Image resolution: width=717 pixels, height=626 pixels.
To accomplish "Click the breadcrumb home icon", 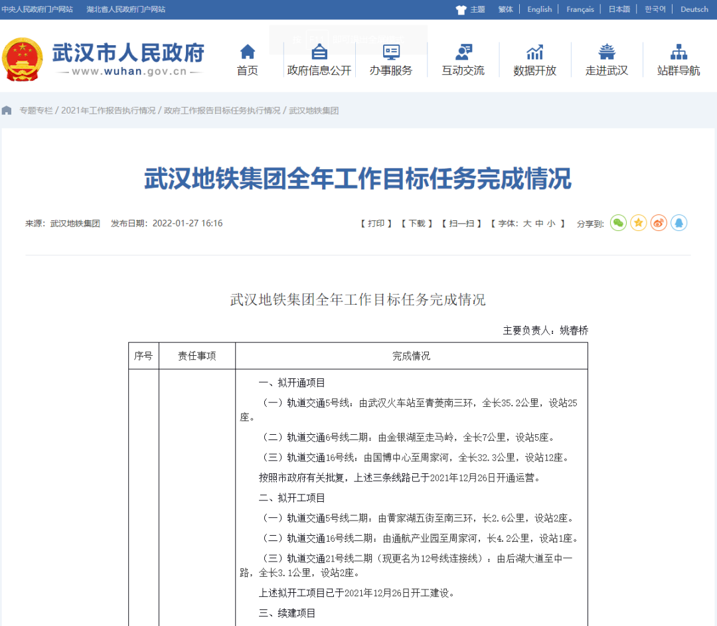I will 7,111.
